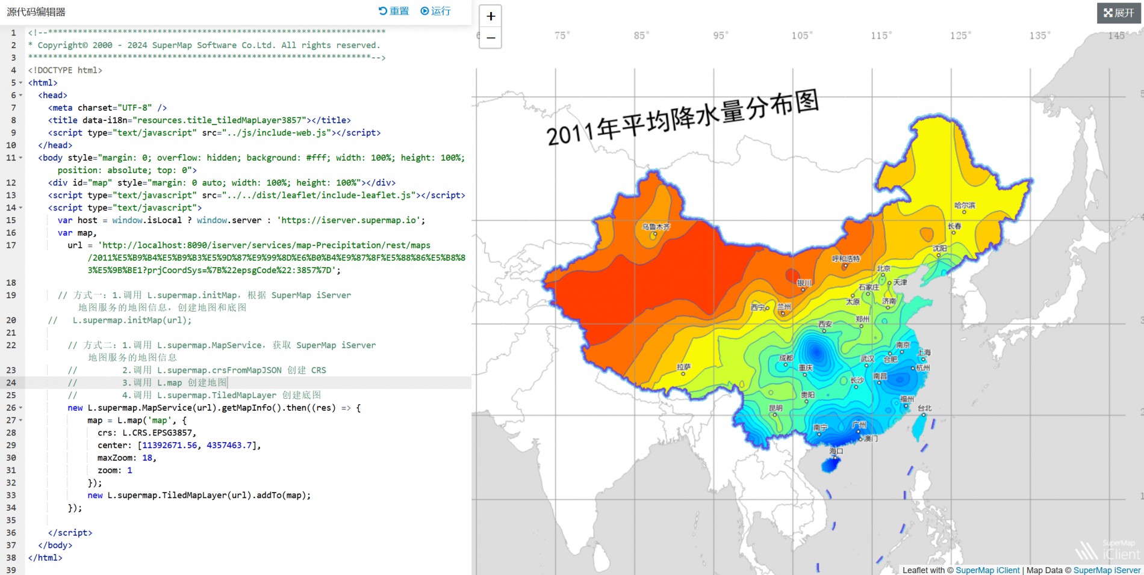1144x575 pixels.
Task: Click the 重置 reset button
Action: point(394,11)
